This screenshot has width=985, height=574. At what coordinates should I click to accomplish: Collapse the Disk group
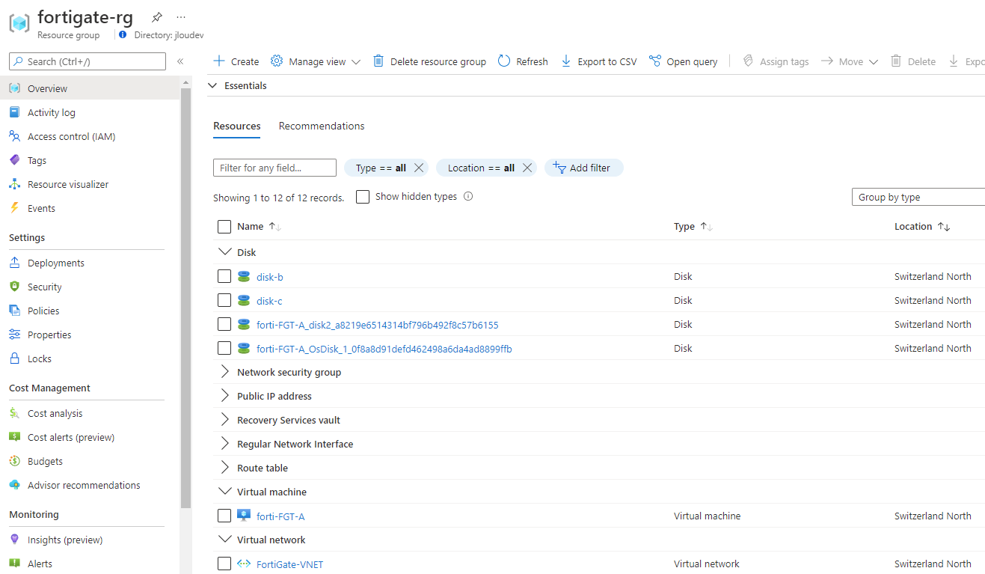pyautogui.click(x=225, y=252)
